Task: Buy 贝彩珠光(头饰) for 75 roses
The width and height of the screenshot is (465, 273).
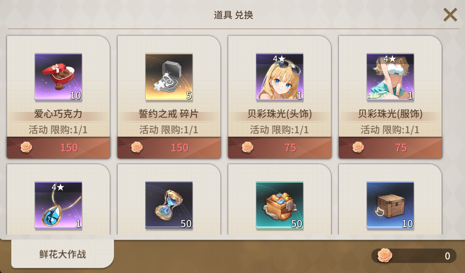Action: point(280,147)
